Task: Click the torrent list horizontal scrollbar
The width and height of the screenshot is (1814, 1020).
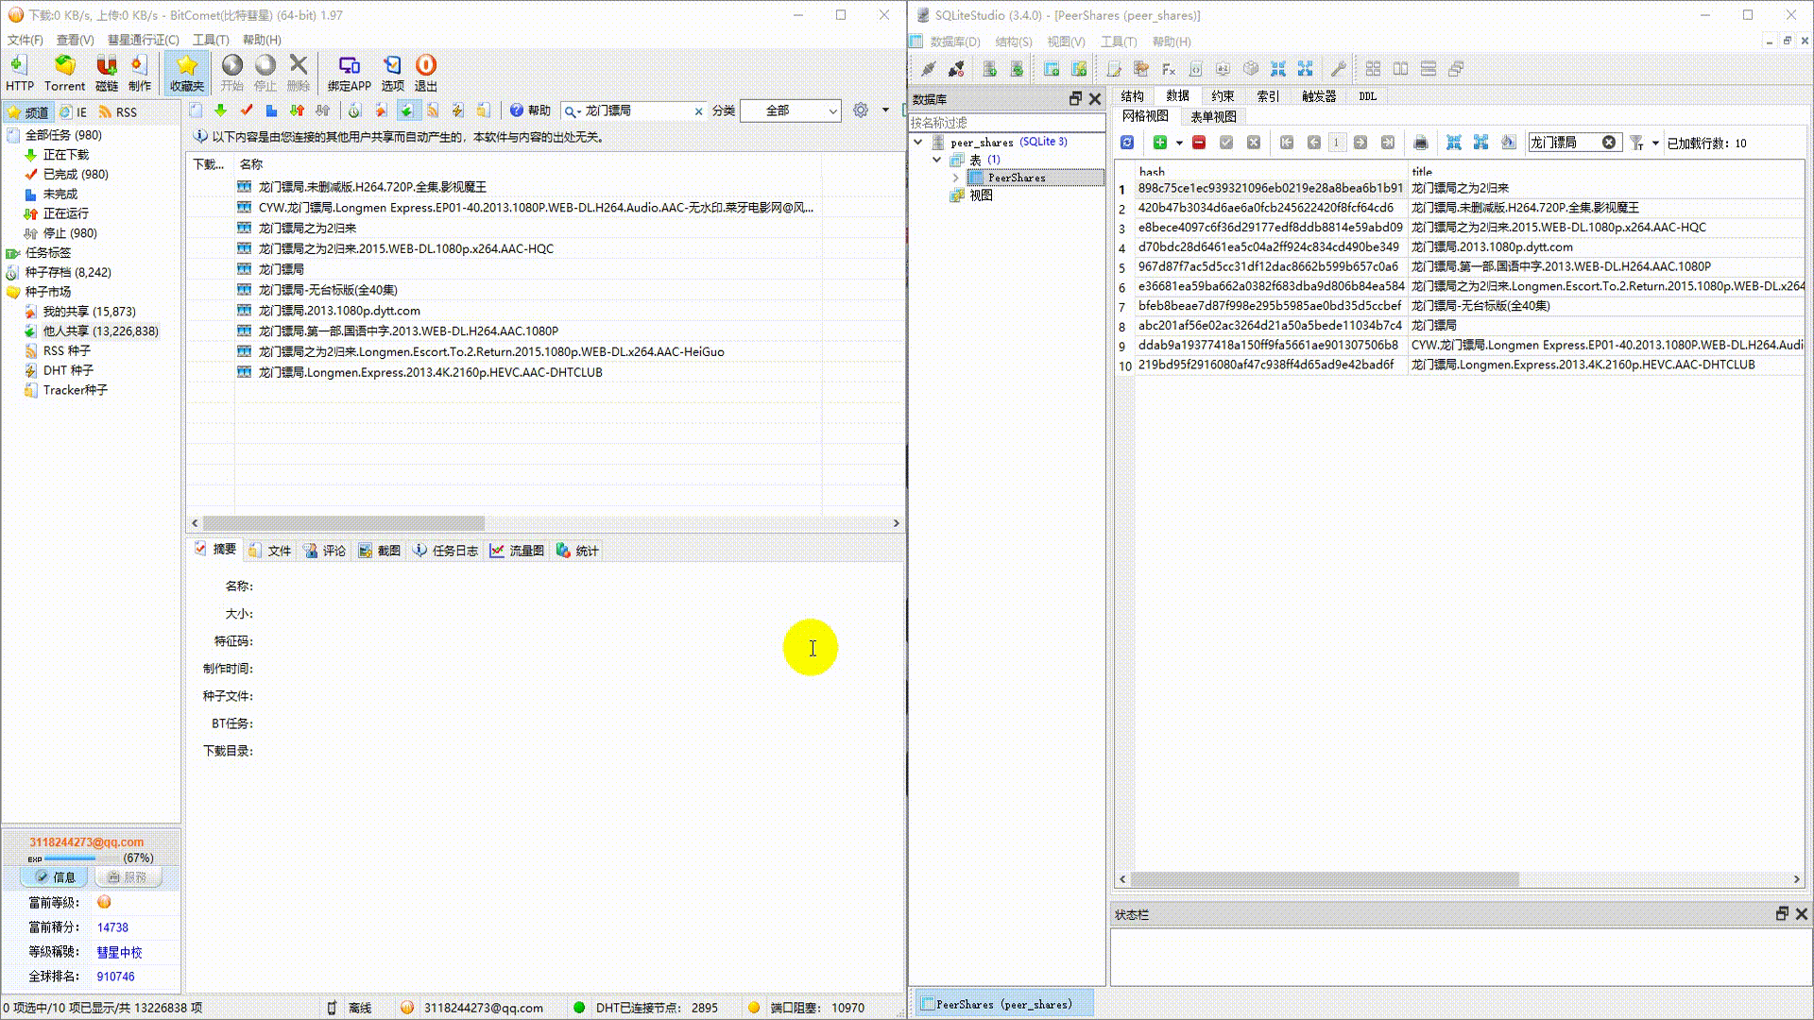Action: (344, 523)
